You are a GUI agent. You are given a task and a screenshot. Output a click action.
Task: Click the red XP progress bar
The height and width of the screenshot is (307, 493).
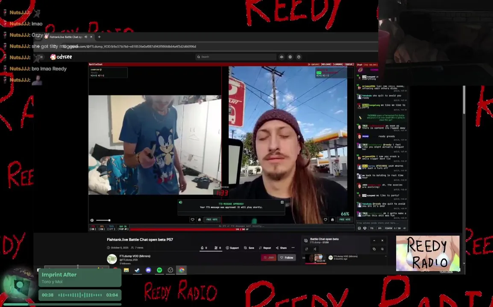242,229
